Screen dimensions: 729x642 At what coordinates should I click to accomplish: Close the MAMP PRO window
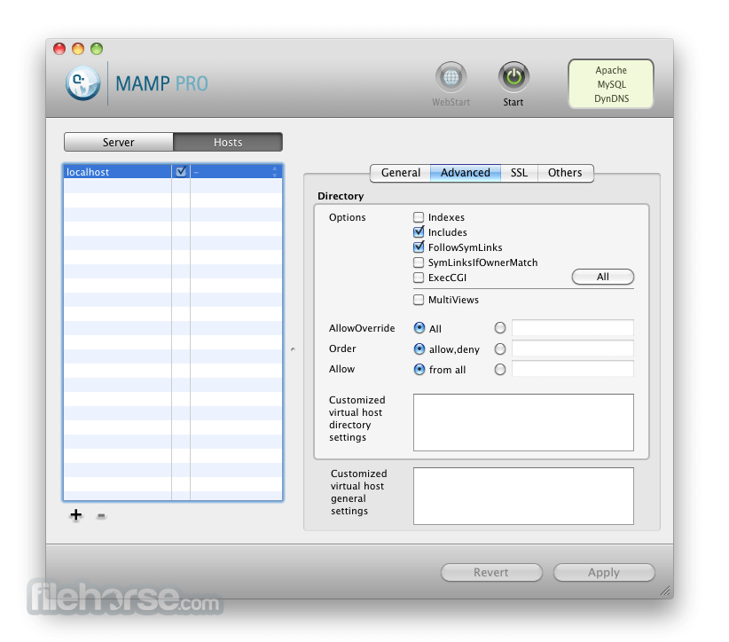click(59, 49)
